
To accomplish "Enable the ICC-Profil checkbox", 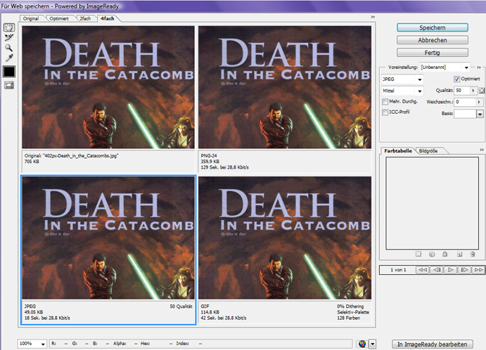I will [x=385, y=112].
